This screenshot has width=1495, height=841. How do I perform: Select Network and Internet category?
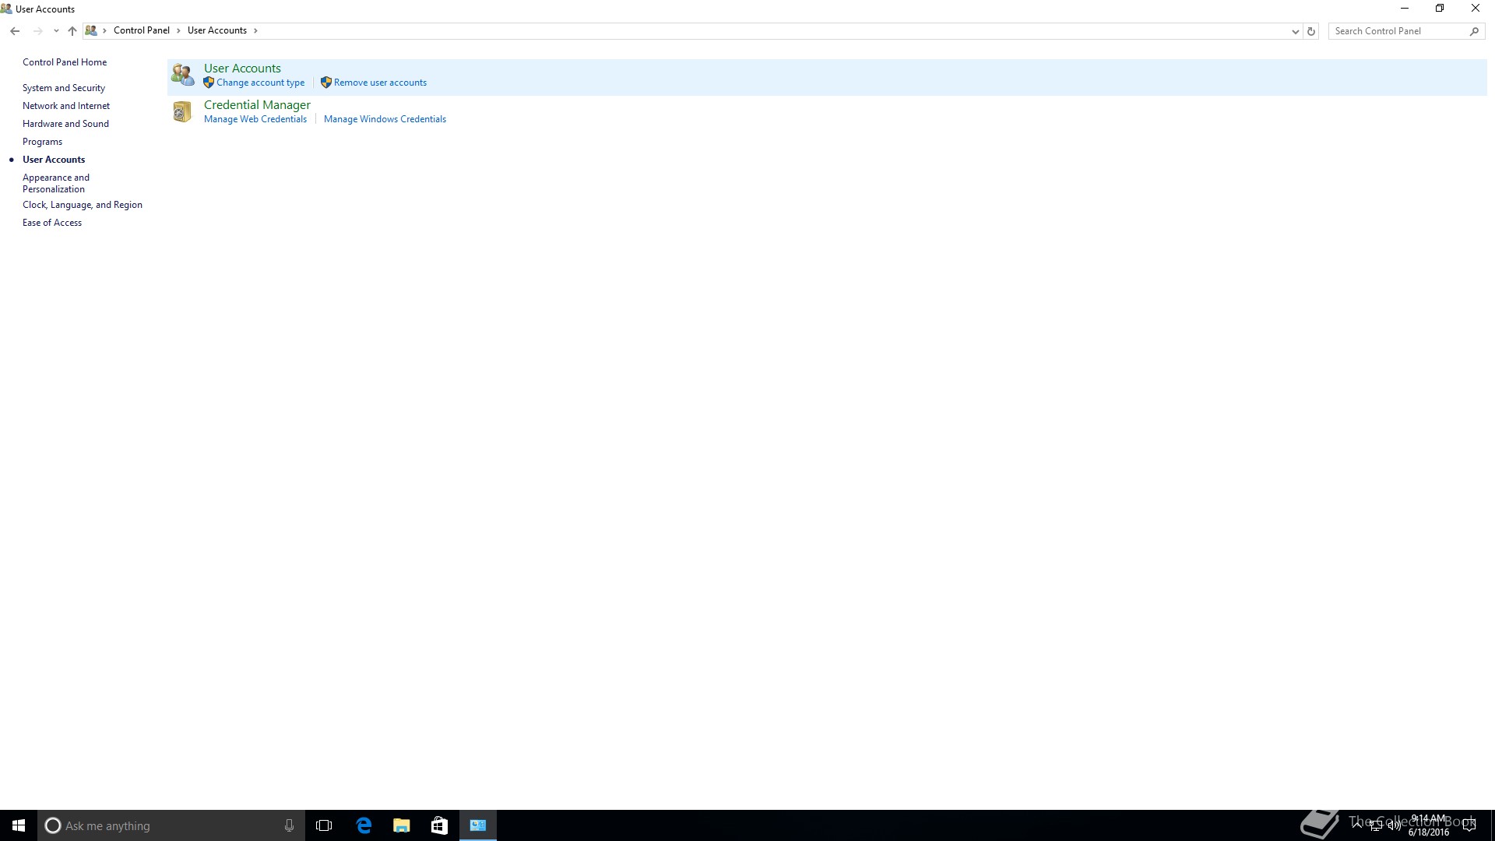tap(66, 106)
